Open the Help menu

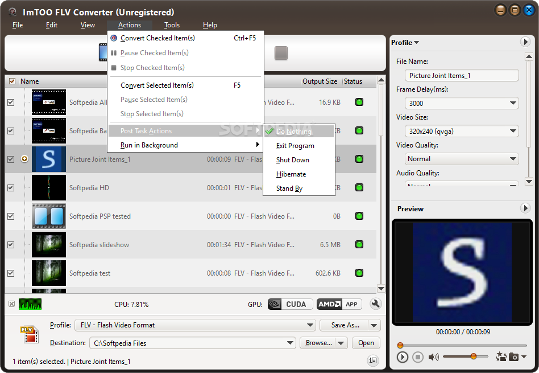pyautogui.click(x=210, y=25)
